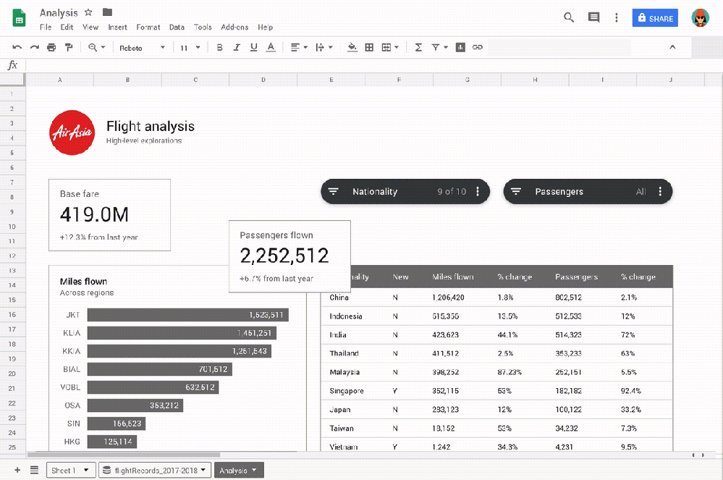The image size is (723, 480).
Task: Toggle bold formatting
Action: (x=219, y=46)
